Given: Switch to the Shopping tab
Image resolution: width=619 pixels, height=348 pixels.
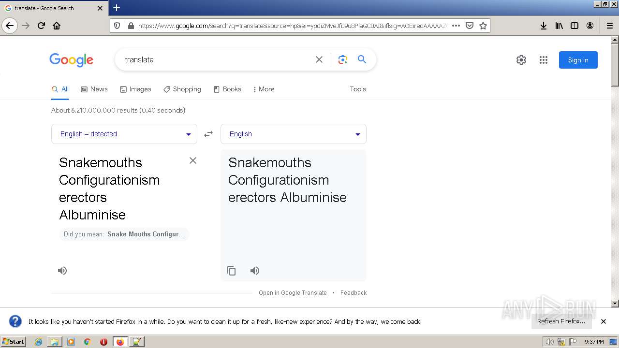Looking at the screenshot, I should tap(182, 89).
